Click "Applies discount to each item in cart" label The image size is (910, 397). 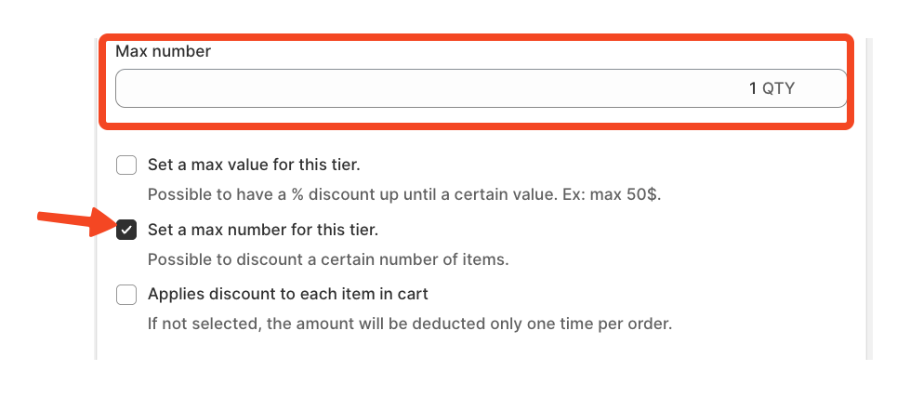tap(287, 295)
